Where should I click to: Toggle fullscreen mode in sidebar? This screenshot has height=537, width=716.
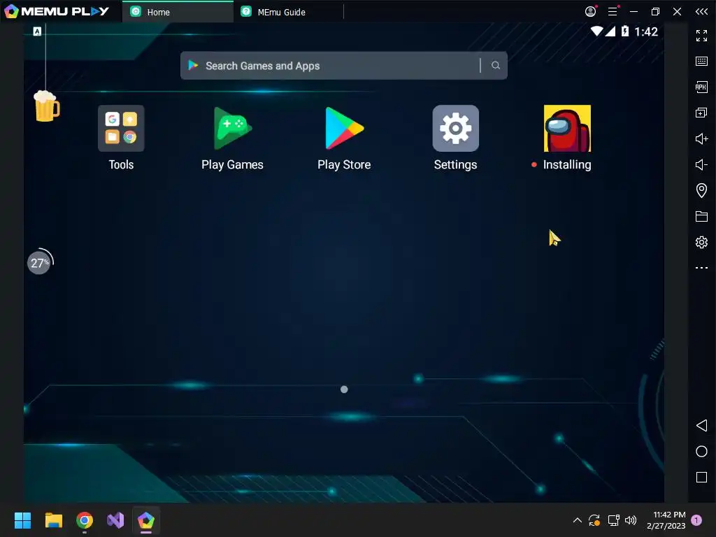[x=701, y=35]
